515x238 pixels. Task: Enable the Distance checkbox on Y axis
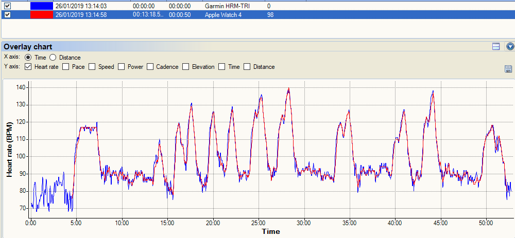click(247, 67)
